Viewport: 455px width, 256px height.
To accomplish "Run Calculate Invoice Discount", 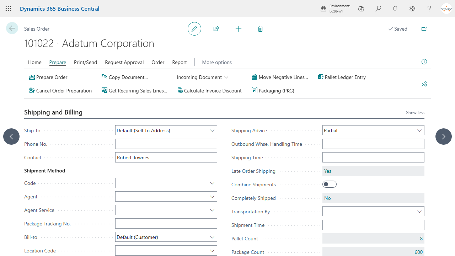I will click(x=210, y=91).
